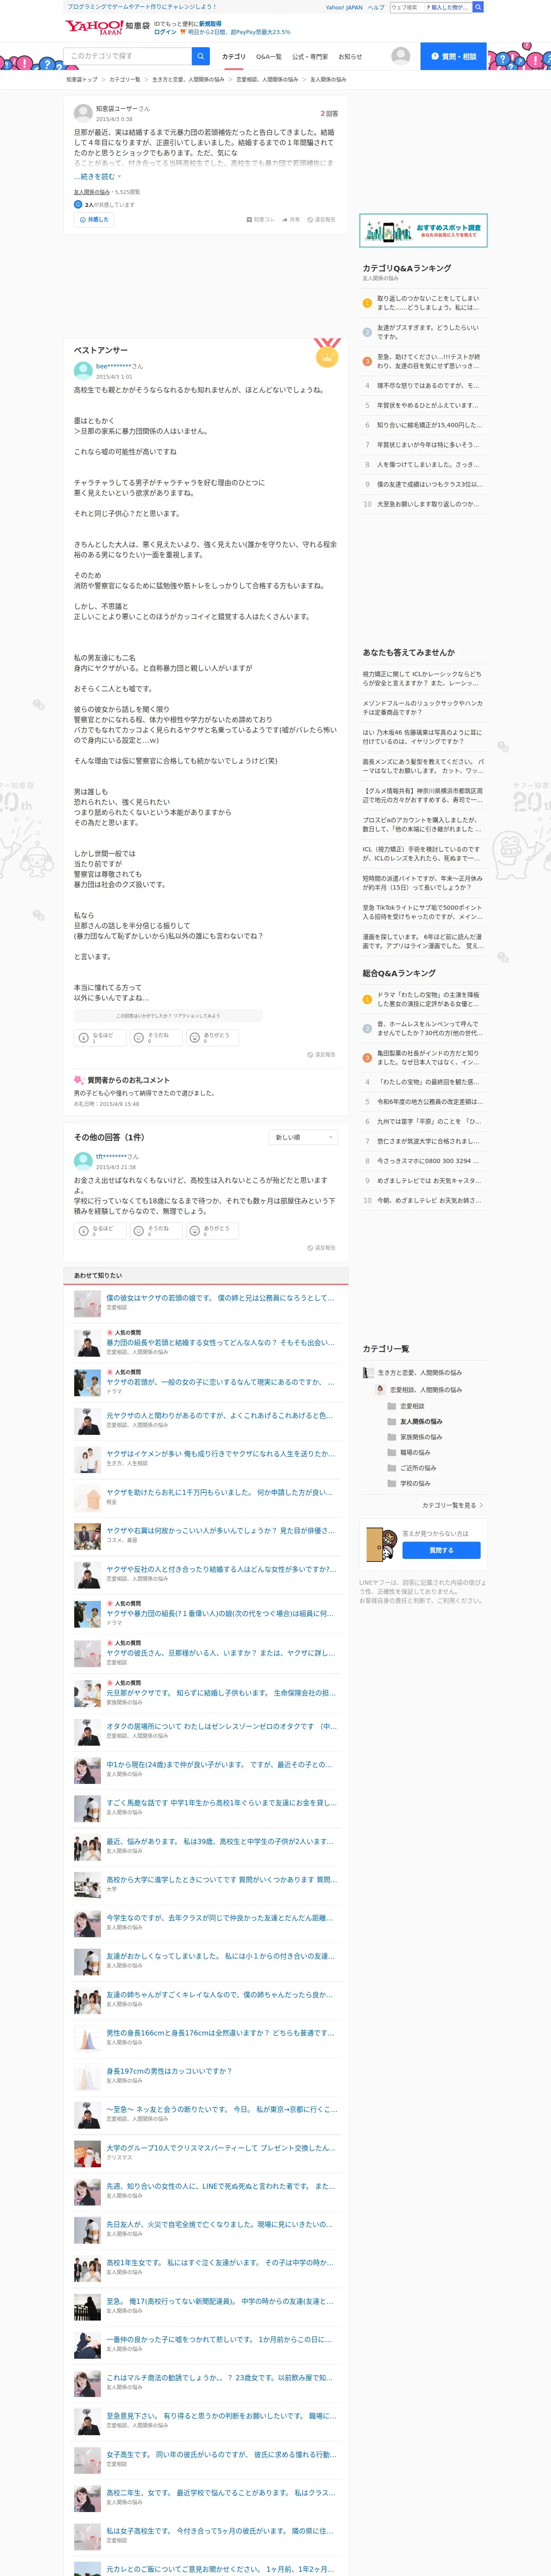Click the best answerer's avatar bee********
The image size is (551, 2576).
pos(83,370)
